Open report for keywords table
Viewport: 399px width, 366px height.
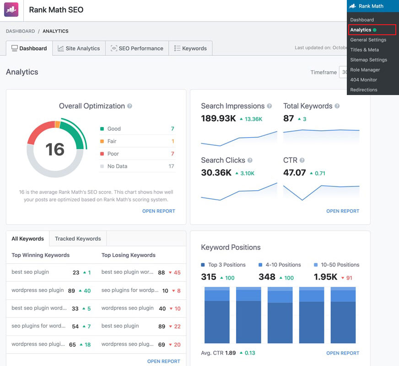[164, 361]
